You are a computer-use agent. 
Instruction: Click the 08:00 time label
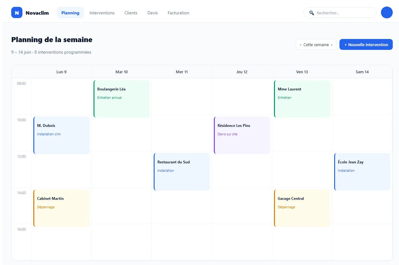(x=22, y=83)
